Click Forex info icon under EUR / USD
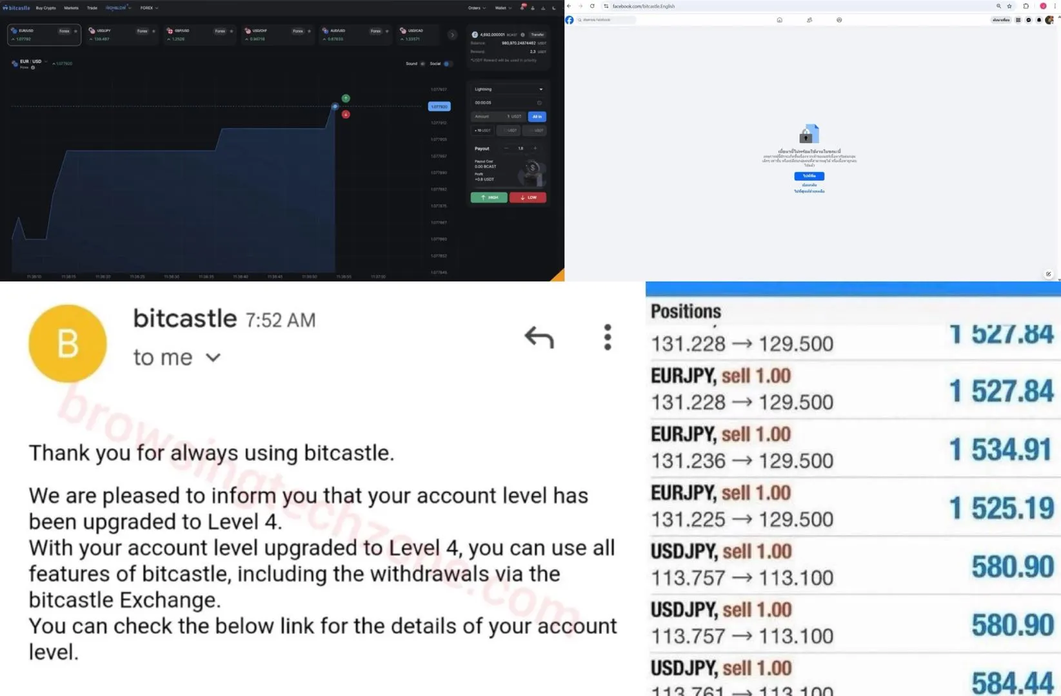 tap(33, 68)
